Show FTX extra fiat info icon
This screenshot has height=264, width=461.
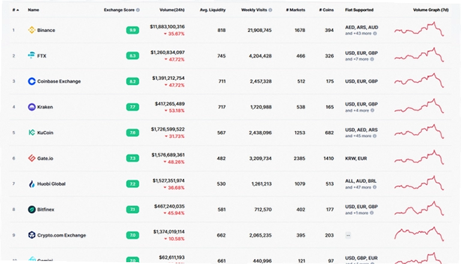click(372, 59)
